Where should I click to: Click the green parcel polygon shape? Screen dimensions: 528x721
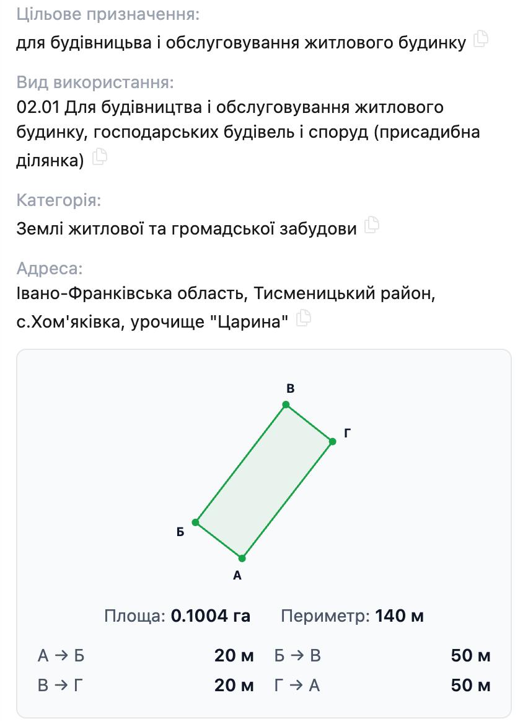tap(264, 481)
